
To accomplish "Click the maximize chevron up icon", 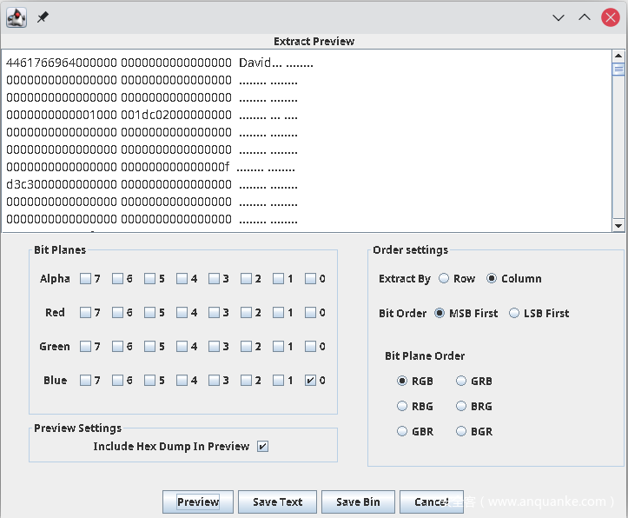I will (584, 17).
